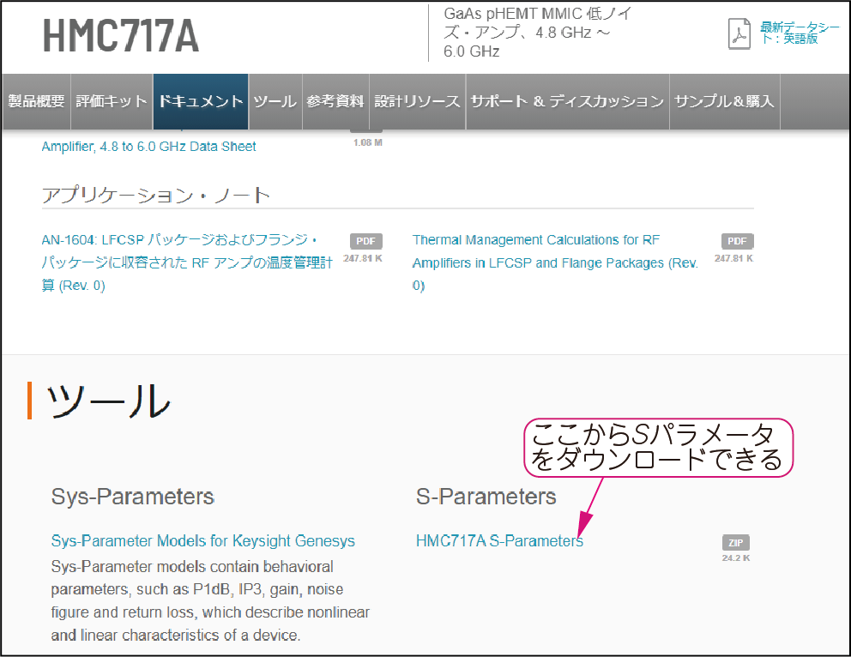The image size is (851, 657).
Task: Click the ZIP badge for S-Parameters
Action: click(x=736, y=542)
